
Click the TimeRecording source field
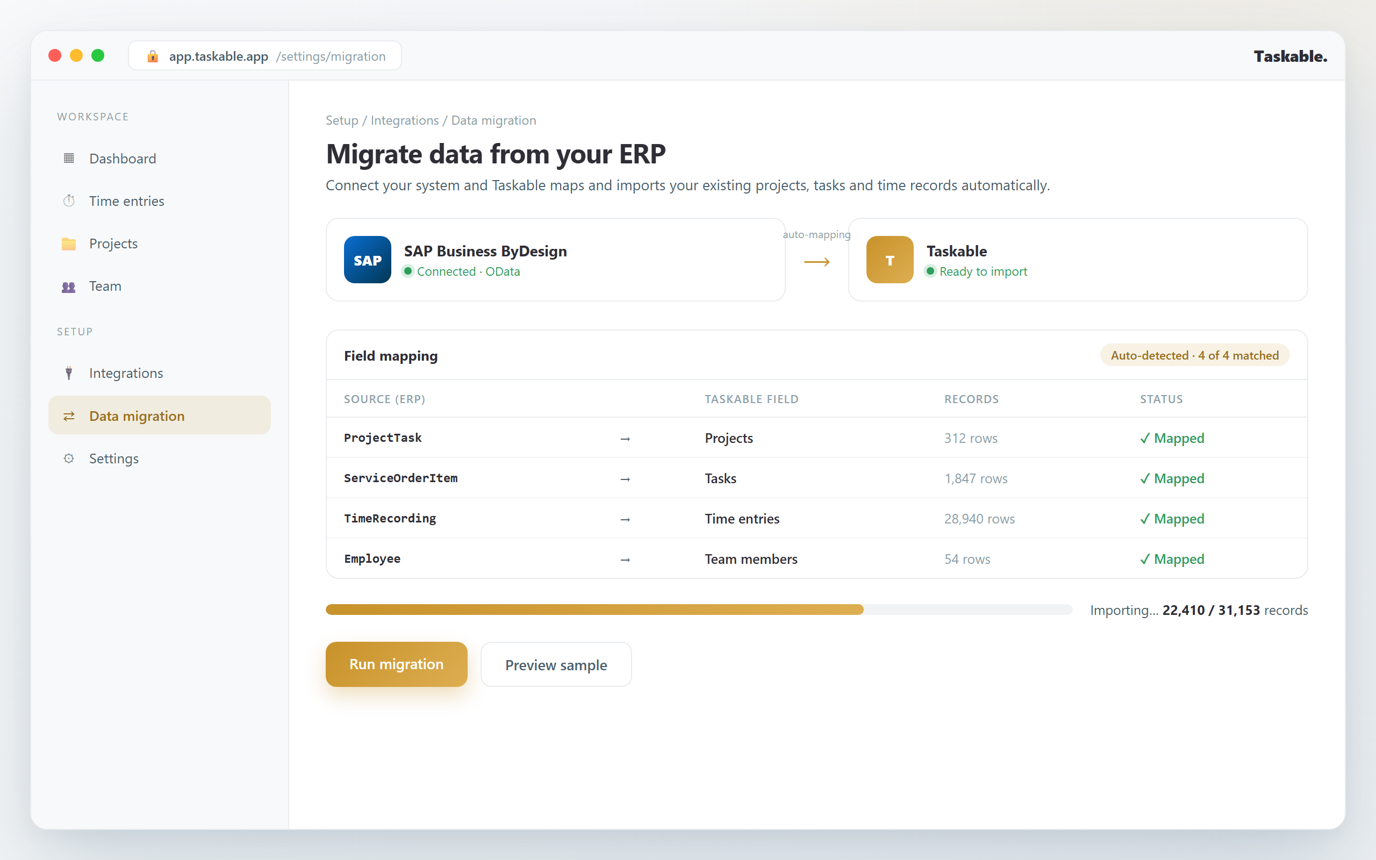[x=390, y=518]
